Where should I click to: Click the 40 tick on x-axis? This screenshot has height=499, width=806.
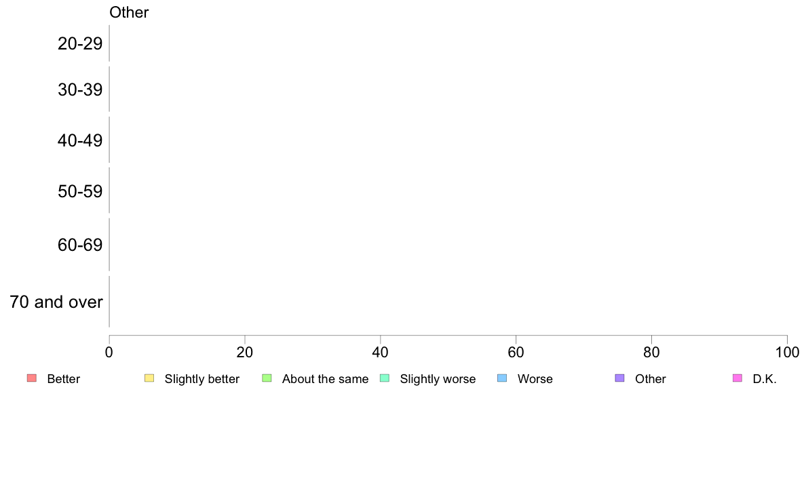(381, 352)
